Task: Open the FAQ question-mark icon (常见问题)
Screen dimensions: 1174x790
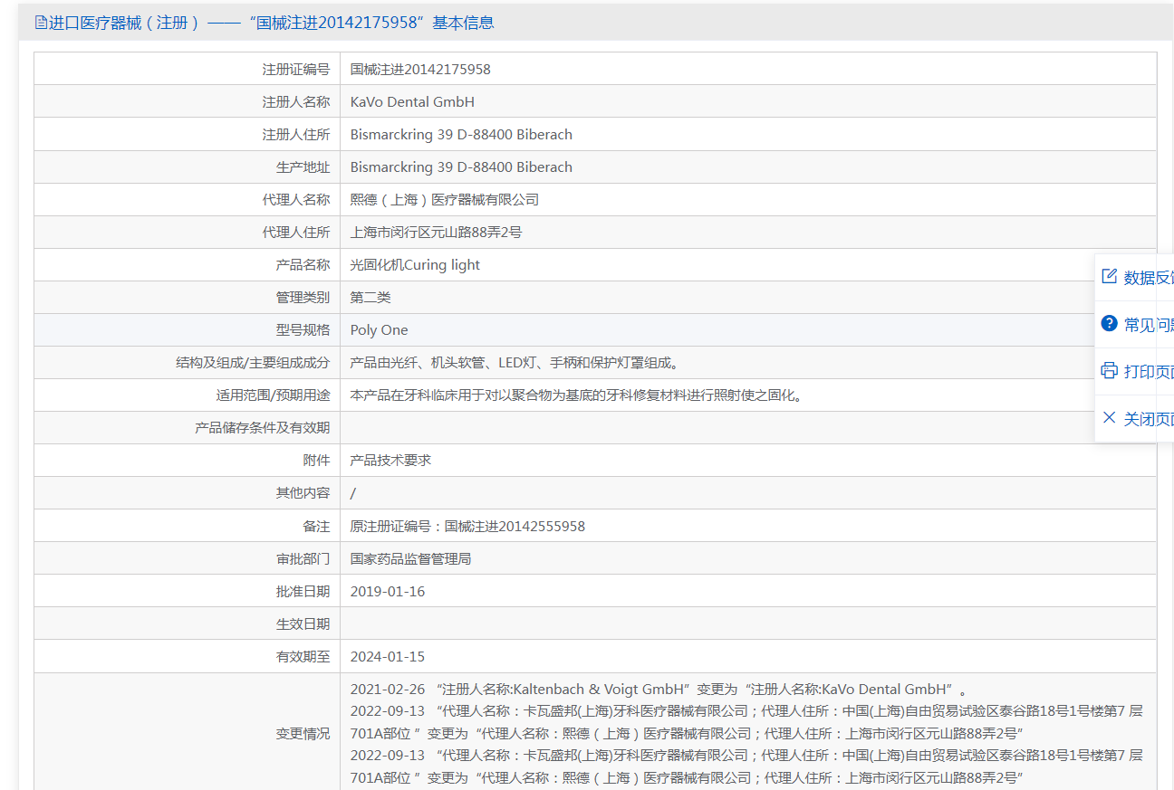Action: [x=1109, y=323]
